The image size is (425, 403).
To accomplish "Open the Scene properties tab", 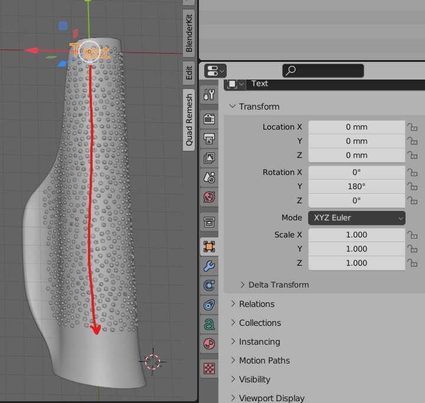I will click(x=209, y=178).
